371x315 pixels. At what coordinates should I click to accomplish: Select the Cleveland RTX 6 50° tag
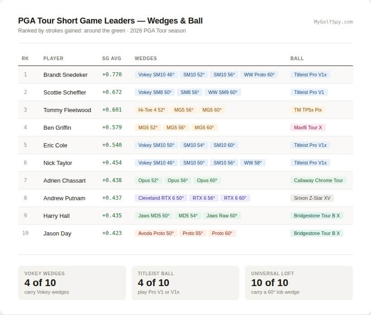[161, 198]
